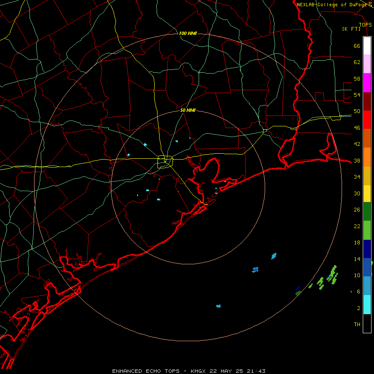This screenshot has width=374, height=374.
Task: Click the white swatch in the tops legend
Action: (x=367, y=46)
